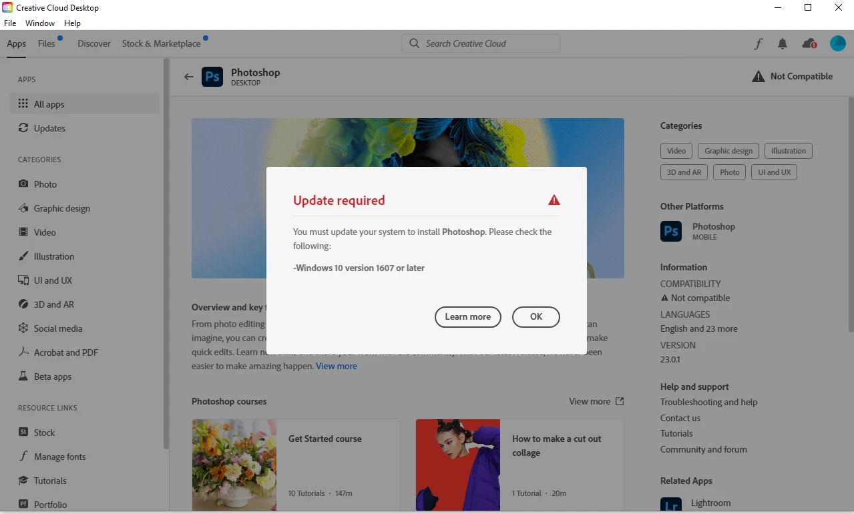Click the All apps grid icon
The width and height of the screenshot is (854, 514).
(23, 104)
